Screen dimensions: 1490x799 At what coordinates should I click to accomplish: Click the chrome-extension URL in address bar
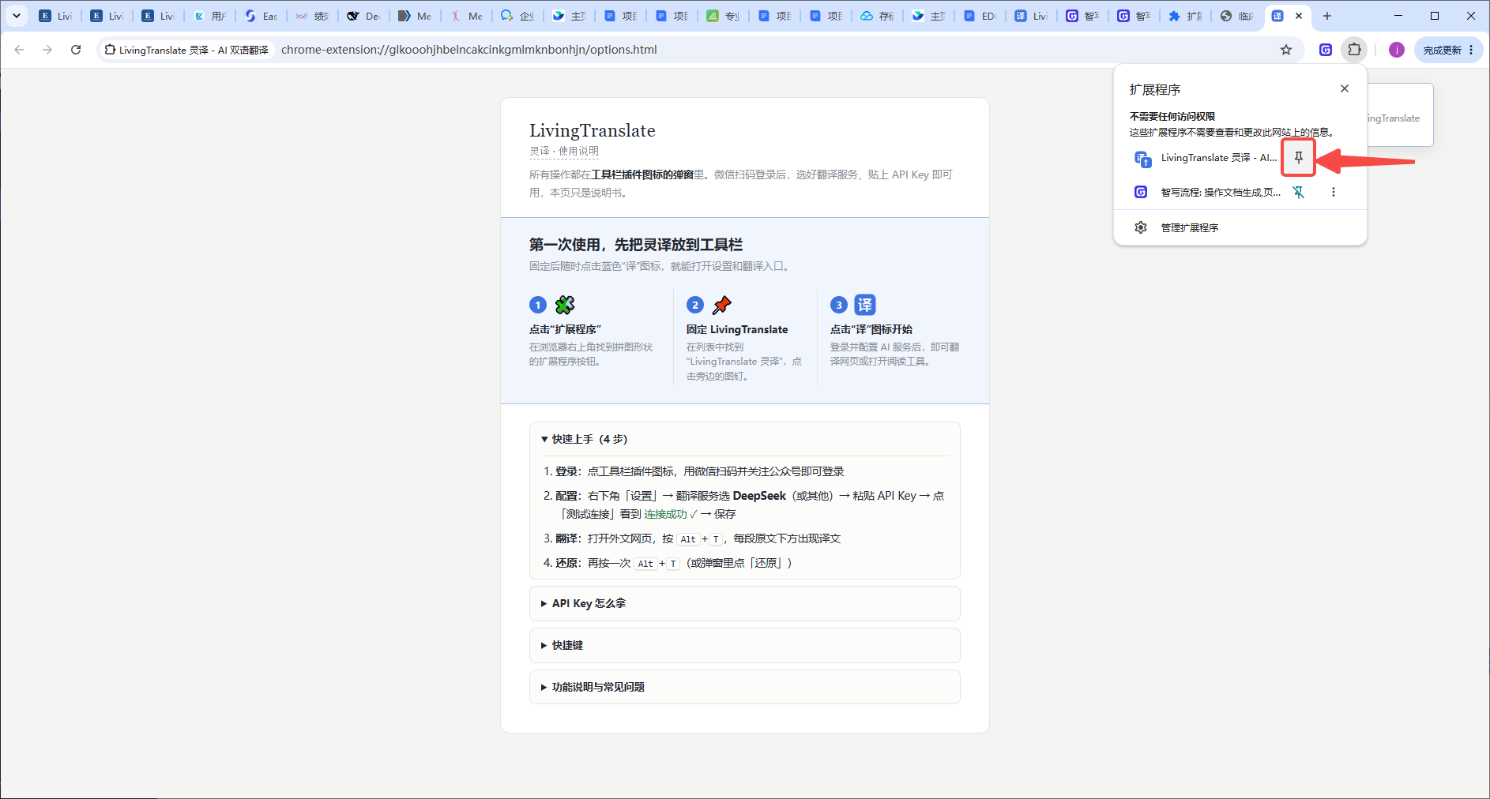click(468, 50)
